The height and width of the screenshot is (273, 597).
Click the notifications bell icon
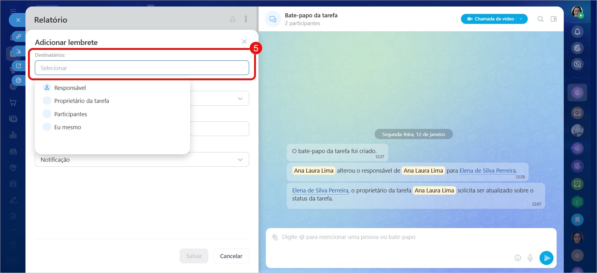(x=577, y=32)
